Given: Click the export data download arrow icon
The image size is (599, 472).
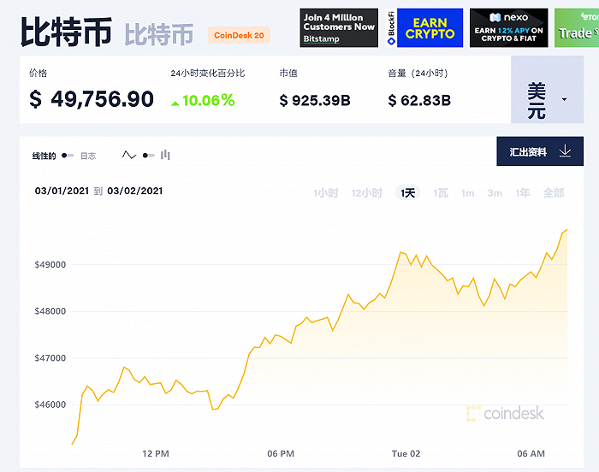Looking at the screenshot, I should pos(565,151).
